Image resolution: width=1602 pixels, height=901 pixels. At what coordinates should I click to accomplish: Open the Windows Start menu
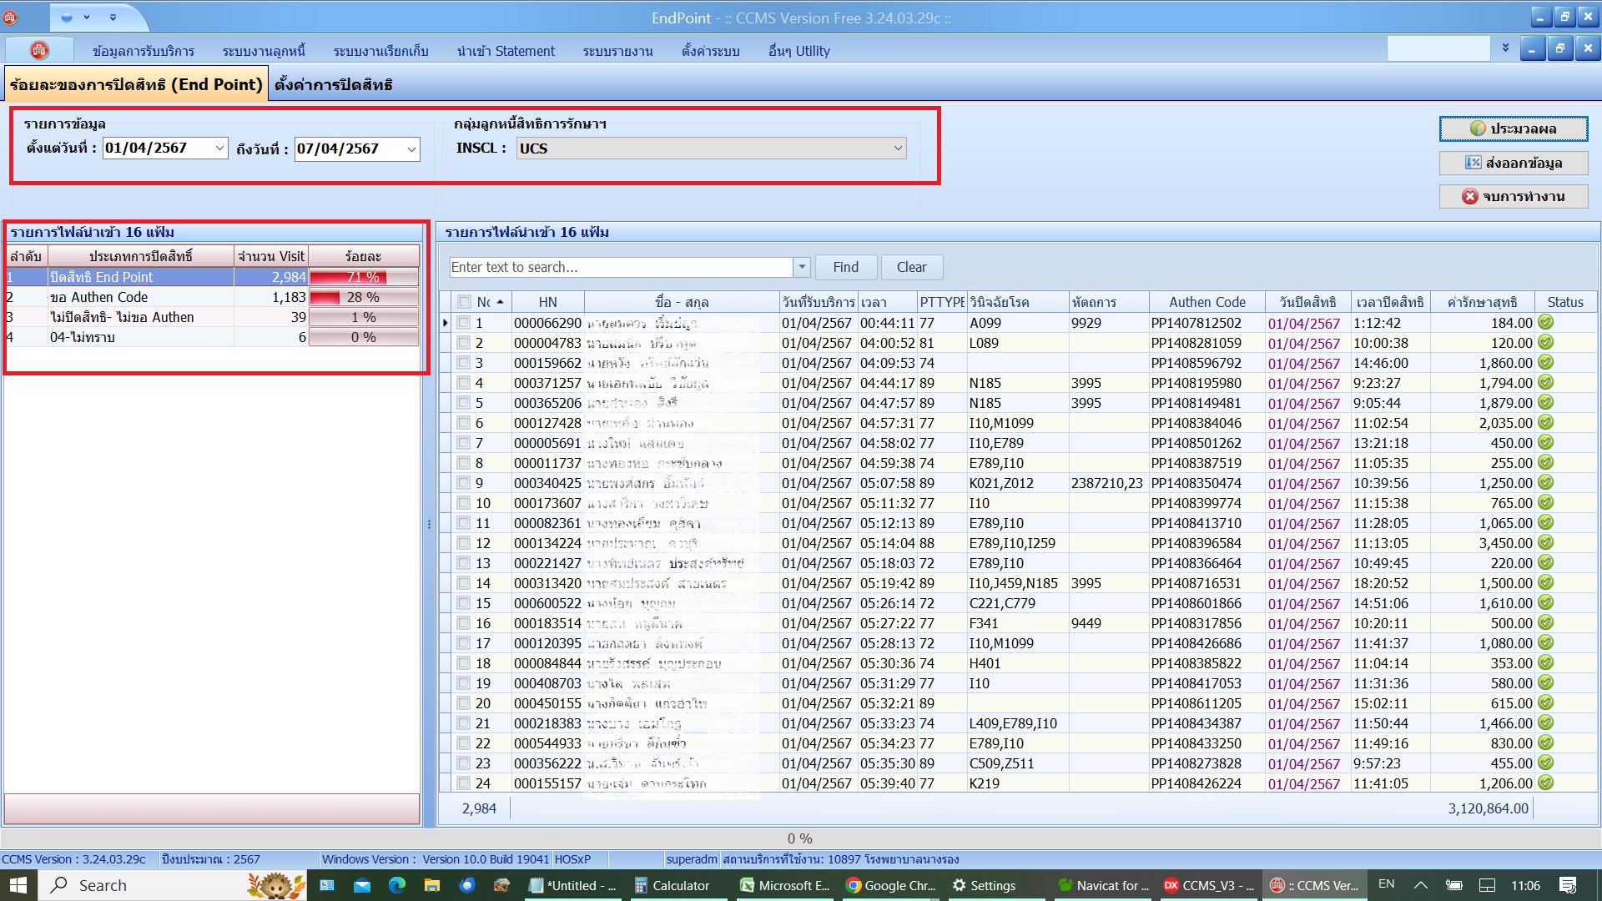(18, 885)
